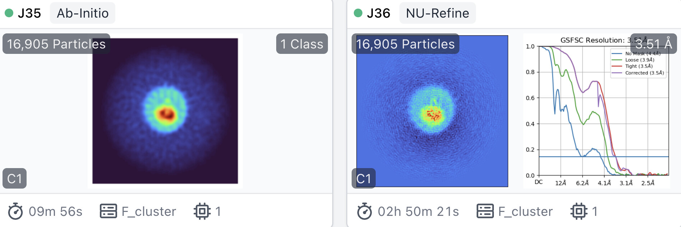
Task: Click the J35 16,905 Particles badge
Action: pos(56,44)
